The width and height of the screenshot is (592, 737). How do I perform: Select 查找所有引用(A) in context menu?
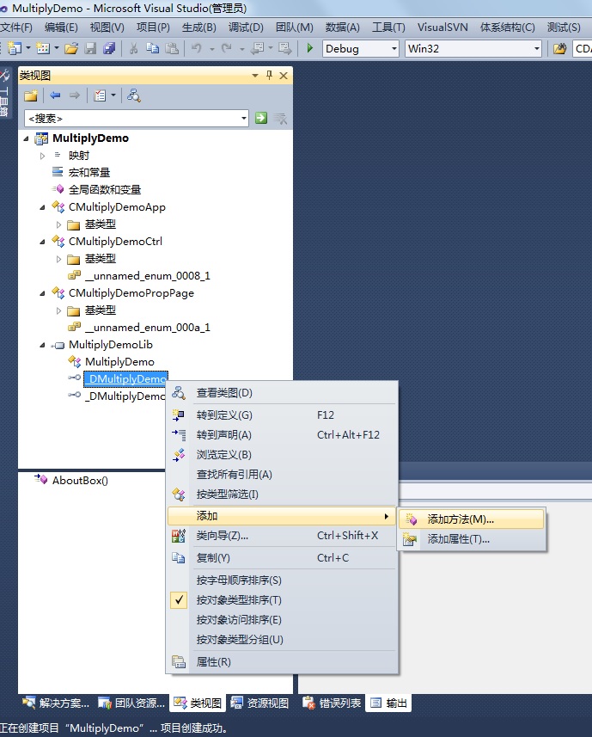[x=283, y=474]
